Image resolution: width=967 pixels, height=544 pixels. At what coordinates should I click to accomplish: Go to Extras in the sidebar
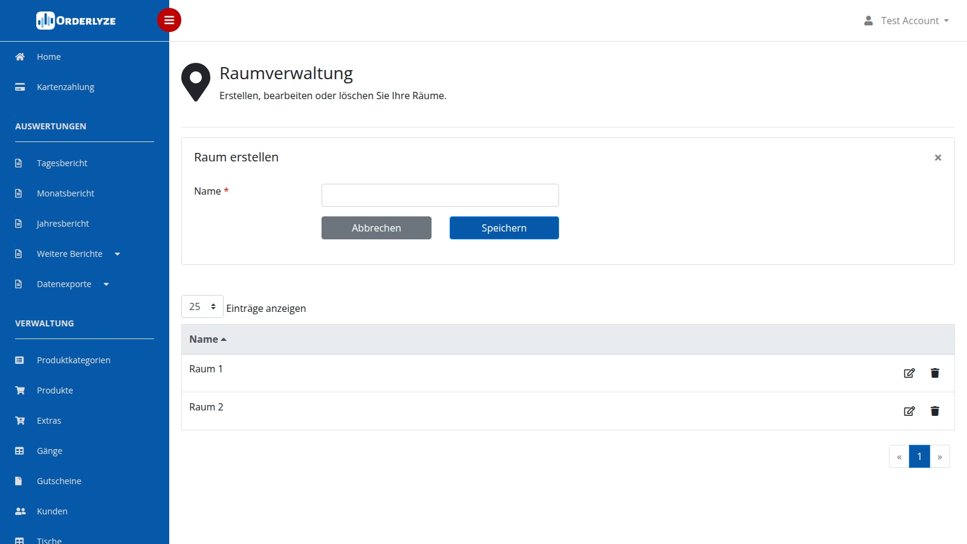coord(49,421)
